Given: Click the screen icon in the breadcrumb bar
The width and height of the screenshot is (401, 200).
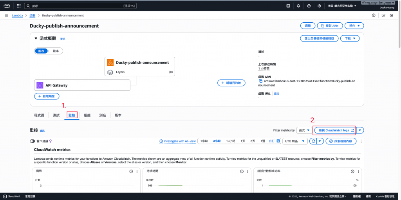Looking at the screenshot, I should click(383, 15).
